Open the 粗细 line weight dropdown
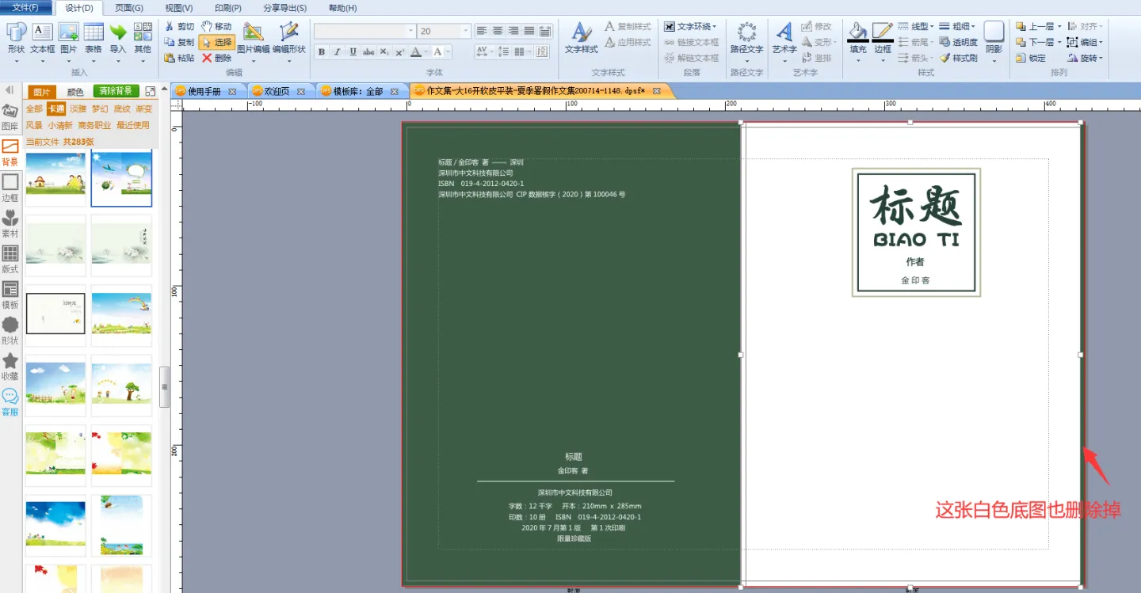The height and width of the screenshot is (593, 1141). coord(957,26)
